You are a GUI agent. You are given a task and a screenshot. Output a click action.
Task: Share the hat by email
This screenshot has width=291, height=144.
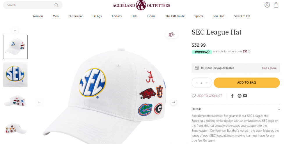pyautogui.click(x=245, y=96)
